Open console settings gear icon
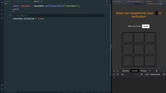 pyautogui.click(x=164, y=74)
